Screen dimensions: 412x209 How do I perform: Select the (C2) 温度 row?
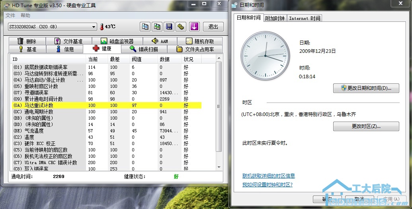point(107,137)
